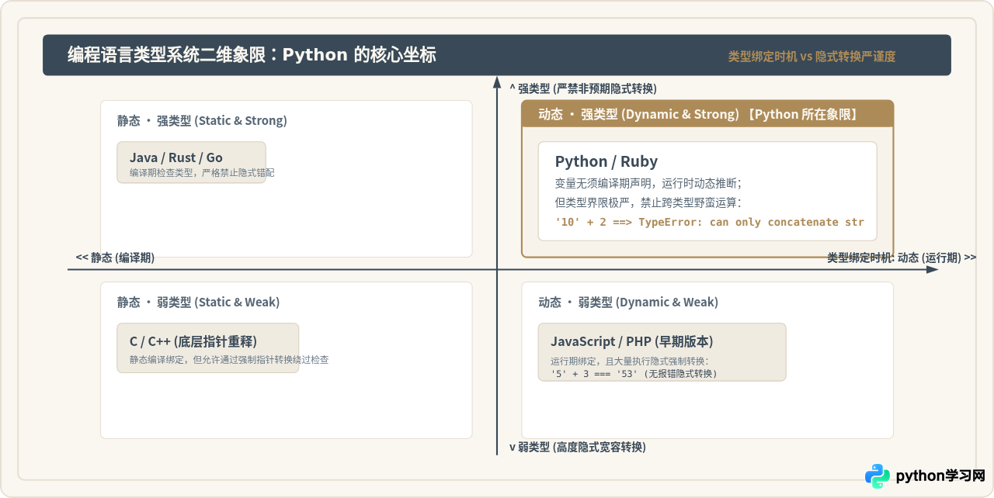Click the code line "'10' + 2 ==> TypeError"
The width and height of the screenshot is (994, 498).
click(709, 223)
